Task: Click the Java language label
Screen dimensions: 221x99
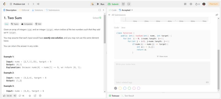Action: (x=123, y=27)
